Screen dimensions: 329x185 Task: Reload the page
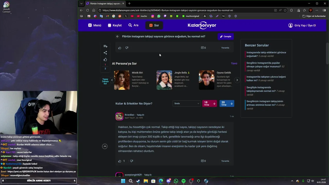click(87, 10)
